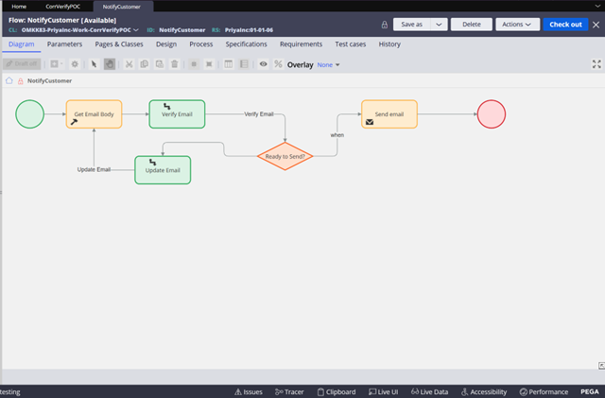Click the row swimlane icon

(x=244, y=64)
